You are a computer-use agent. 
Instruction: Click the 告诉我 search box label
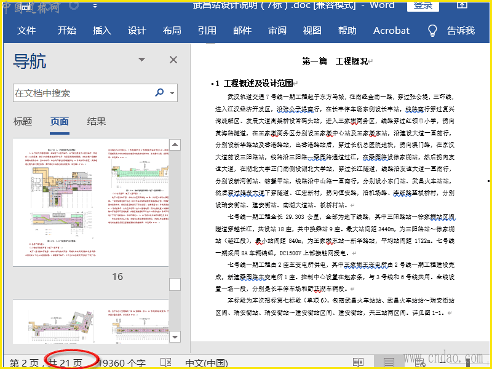click(x=461, y=30)
